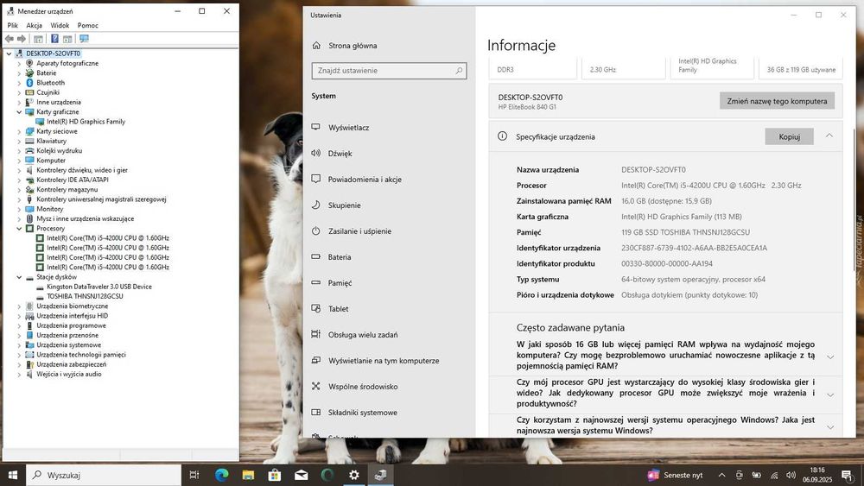
Task: Open Powiadomienia i akcje settings
Action: [365, 180]
